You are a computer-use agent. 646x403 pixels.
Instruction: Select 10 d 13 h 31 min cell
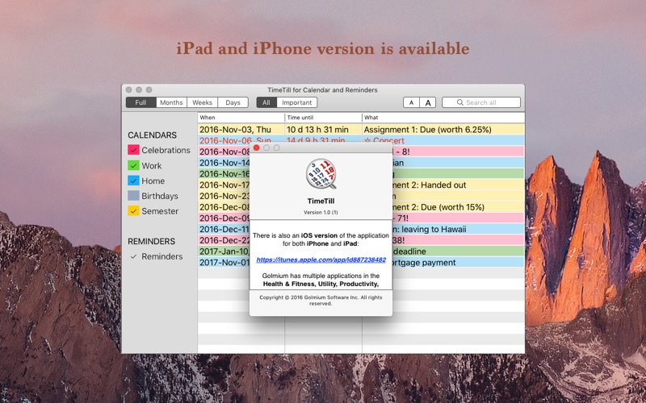(x=317, y=130)
